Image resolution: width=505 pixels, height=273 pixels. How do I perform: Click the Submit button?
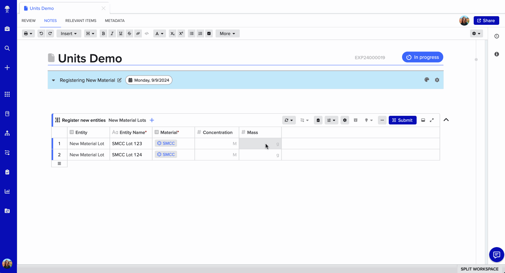[x=402, y=120]
